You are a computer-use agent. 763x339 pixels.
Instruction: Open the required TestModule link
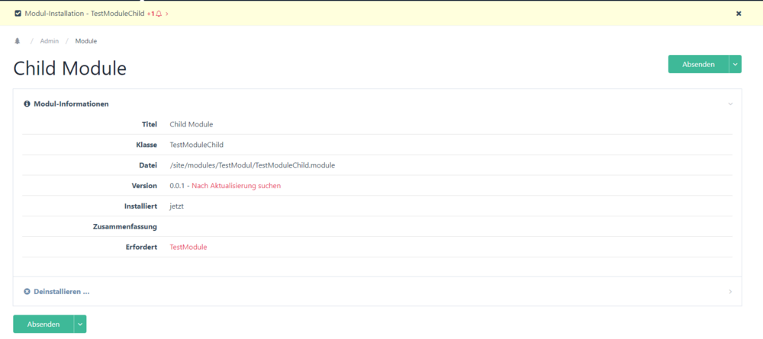(x=188, y=247)
